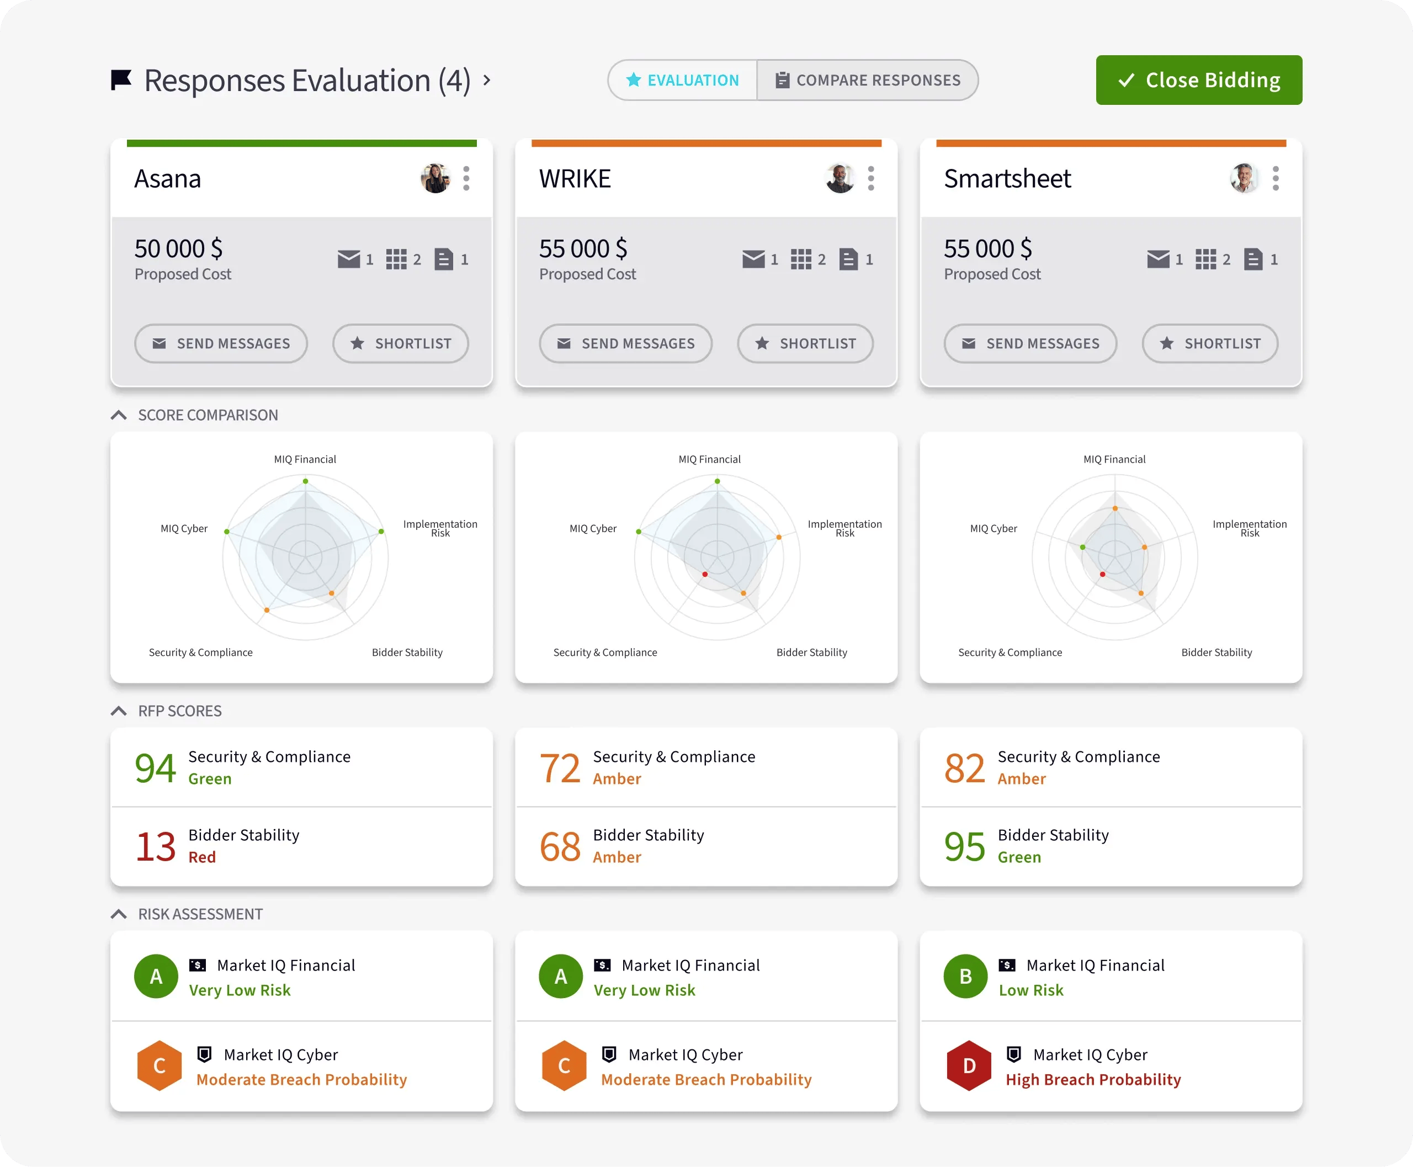Select WRIKE Security & Compliance score 72
1413x1167 pixels.
[560, 768]
